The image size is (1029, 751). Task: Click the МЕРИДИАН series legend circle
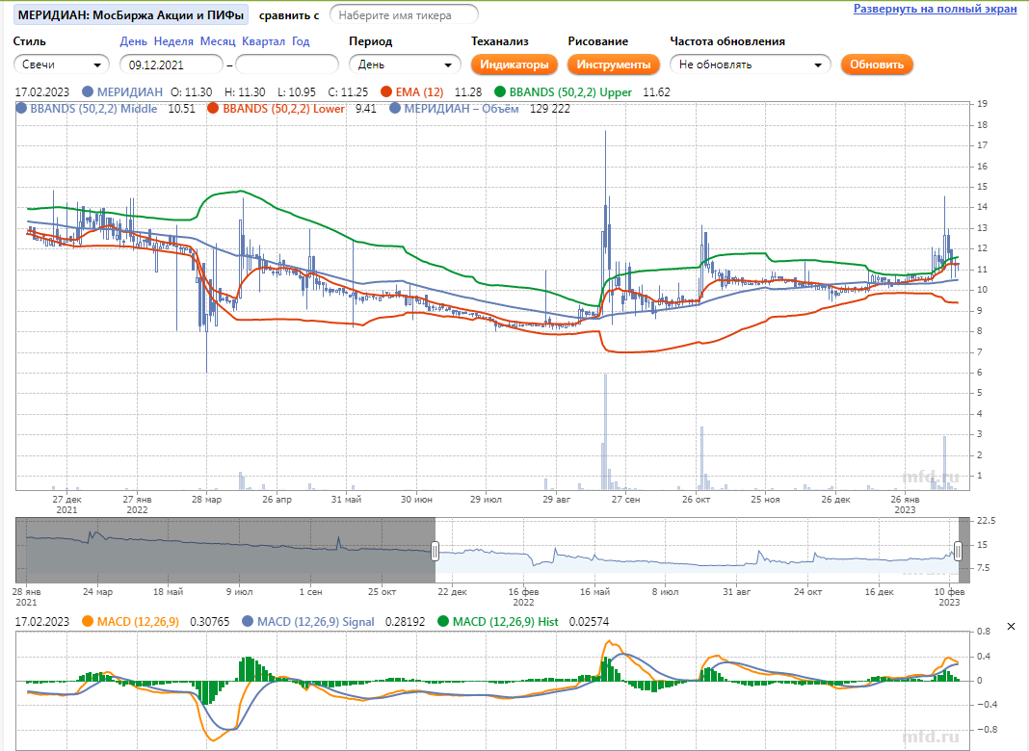click(x=89, y=92)
